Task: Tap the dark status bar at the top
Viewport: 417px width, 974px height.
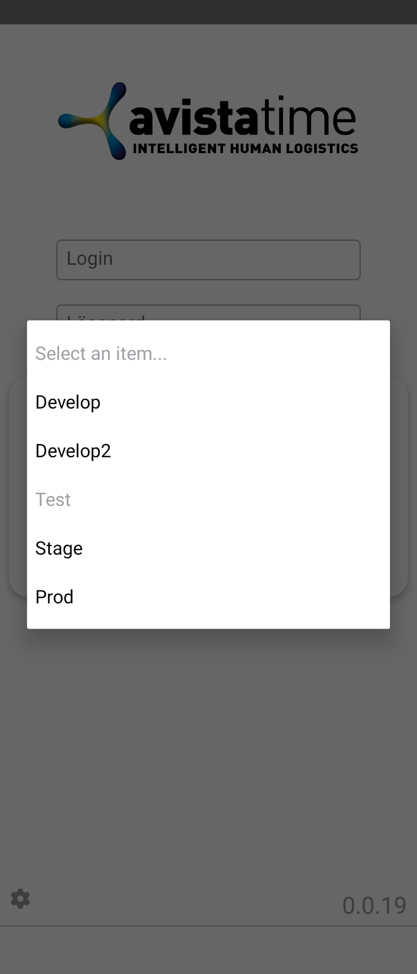Action: click(208, 12)
